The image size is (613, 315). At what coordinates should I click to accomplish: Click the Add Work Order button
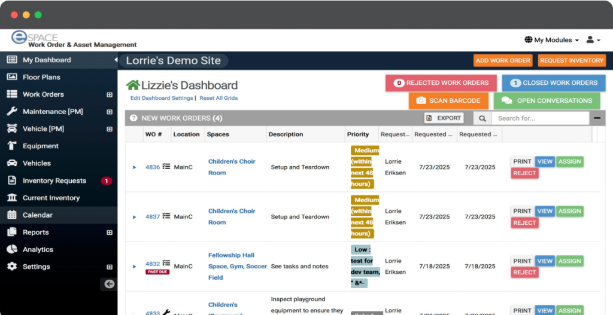click(x=503, y=60)
